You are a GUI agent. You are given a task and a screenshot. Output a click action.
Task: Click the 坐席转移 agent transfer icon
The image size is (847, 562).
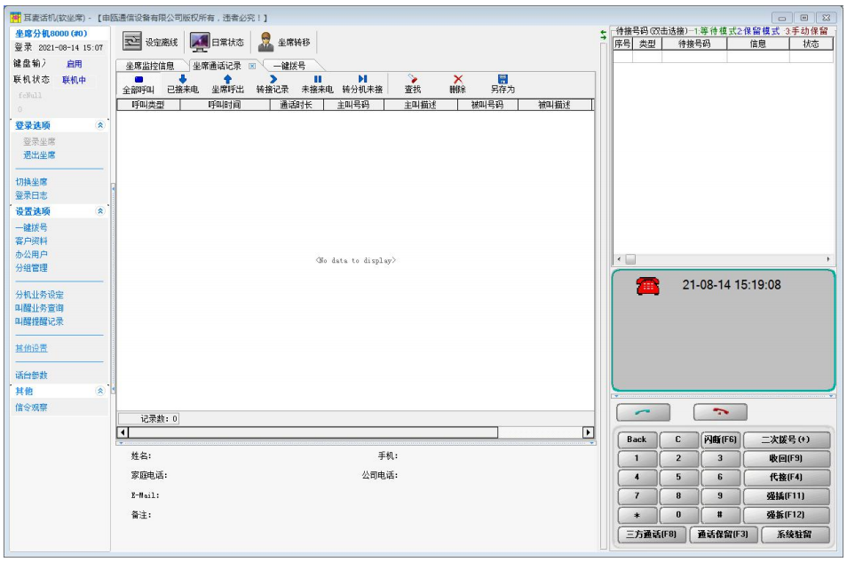(265, 42)
